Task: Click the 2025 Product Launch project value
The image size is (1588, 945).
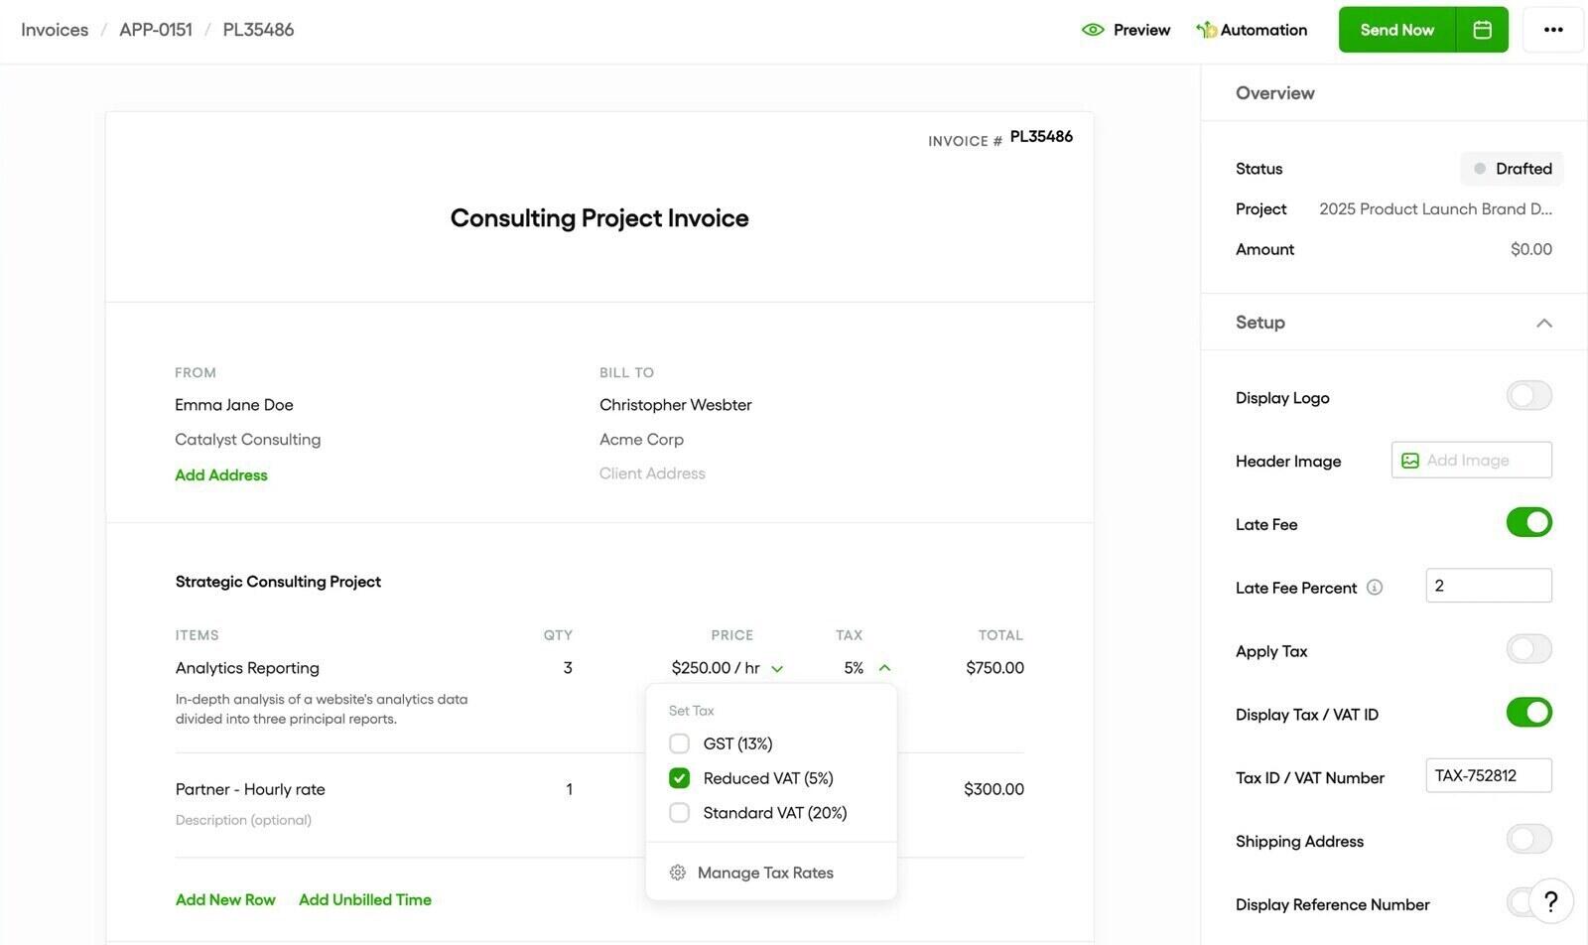Action: click(1435, 209)
